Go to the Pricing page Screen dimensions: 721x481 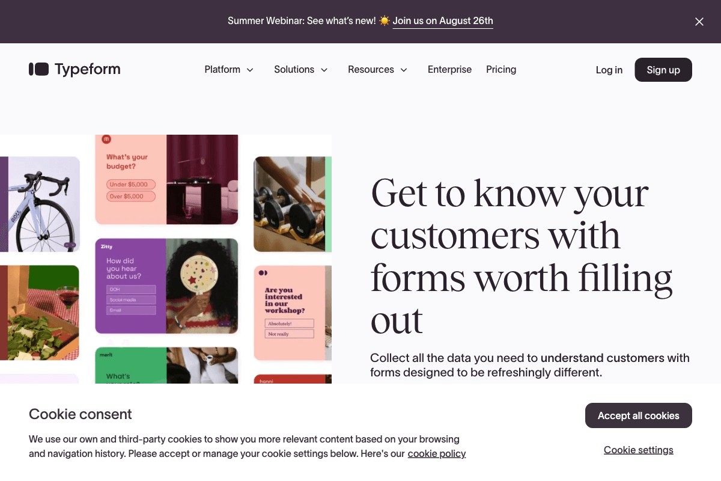[501, 69]
